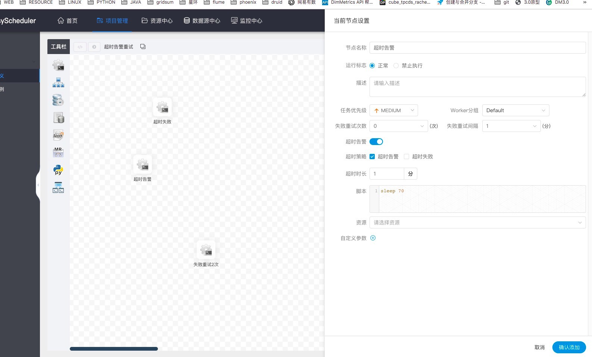
Task: Click the copy icon next to 超时告警重试
Action: pyautogui.click(x=143, y=47)
